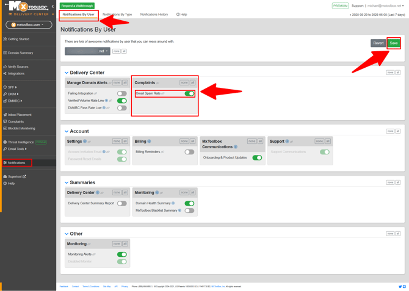Image resolution: width=409 pixels, height=291 pixels.
Task: Open the mxtoolbox.com domain selector dropdown
Action: (x=28, y=25)
